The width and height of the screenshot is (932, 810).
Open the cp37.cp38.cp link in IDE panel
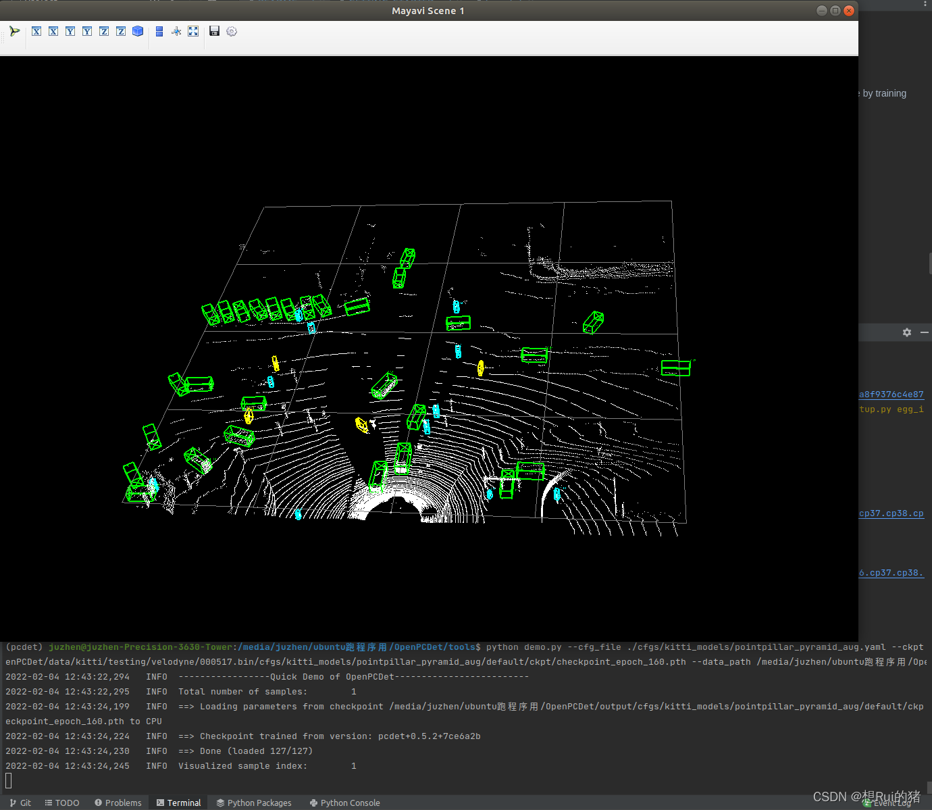(x=891, y=513)
